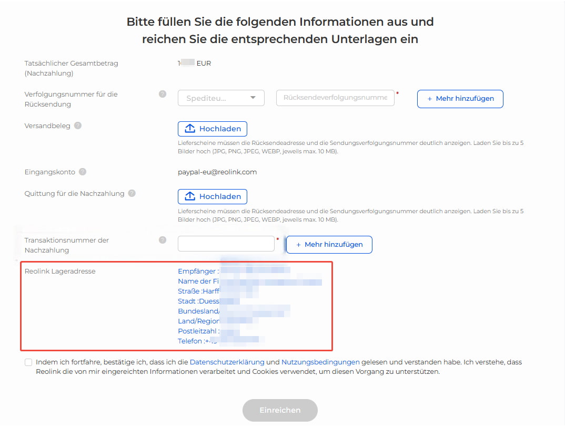Upload shipping receipt via Versandbeleg Hochladen

coord(212,129)
